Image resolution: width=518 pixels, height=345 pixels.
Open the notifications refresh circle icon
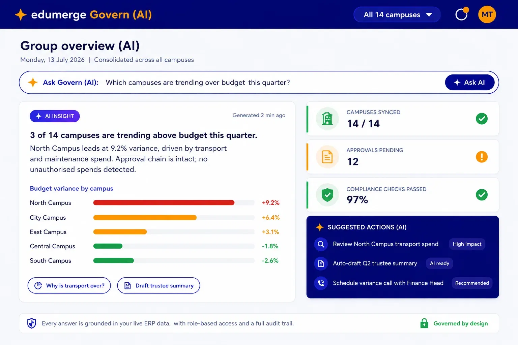coord(462,14)
